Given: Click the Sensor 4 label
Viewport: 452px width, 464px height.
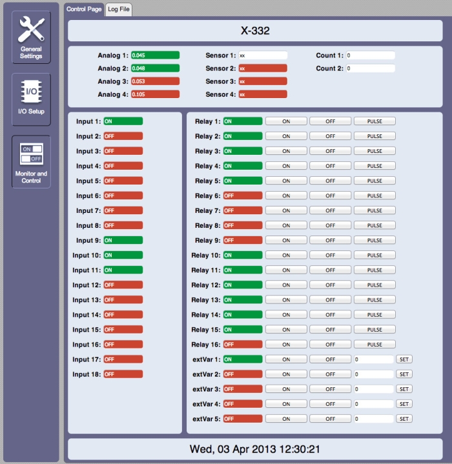Looking at the screenshot, I should [221, 94].
